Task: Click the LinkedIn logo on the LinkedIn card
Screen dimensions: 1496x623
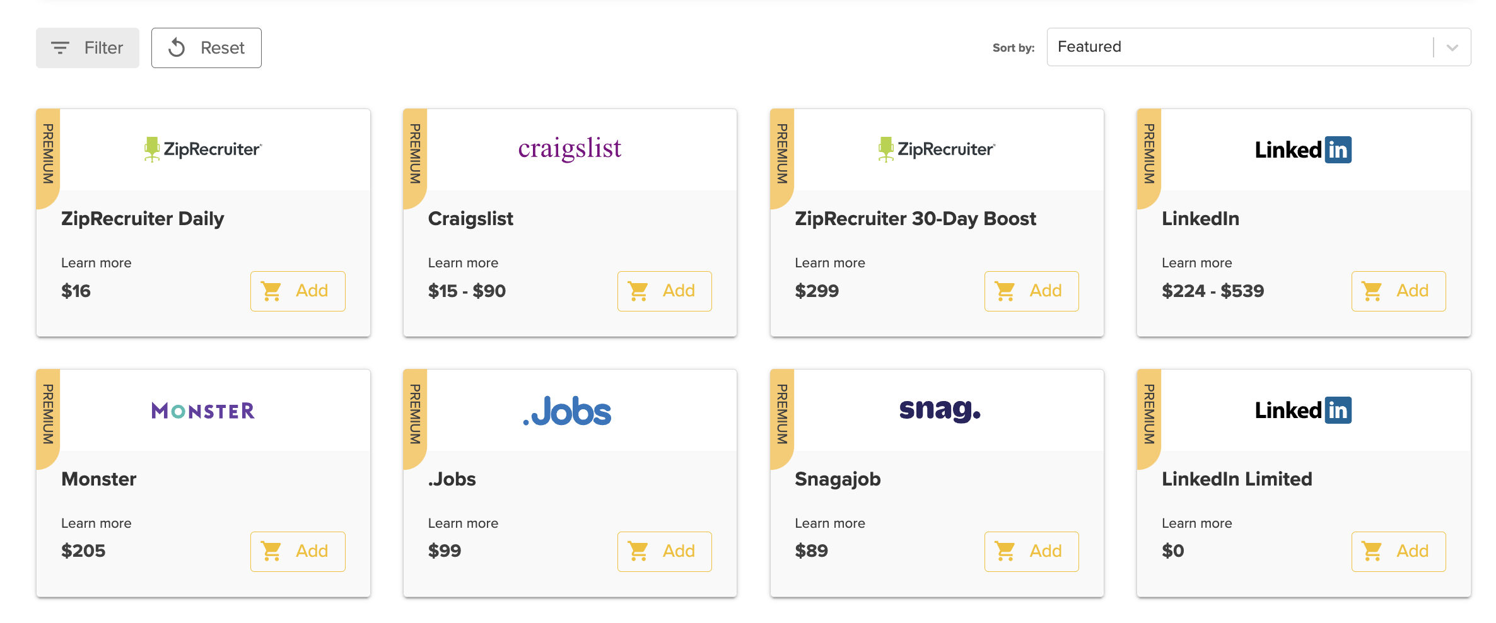Action: click(x=1302, y=149)
